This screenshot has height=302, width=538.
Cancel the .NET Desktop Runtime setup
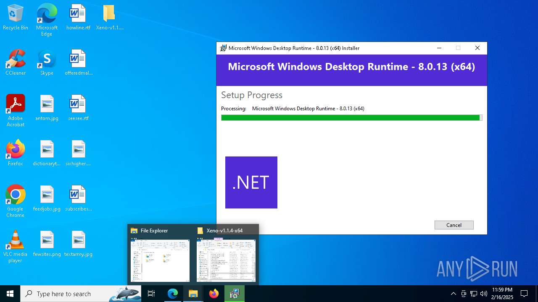[454, 225]
